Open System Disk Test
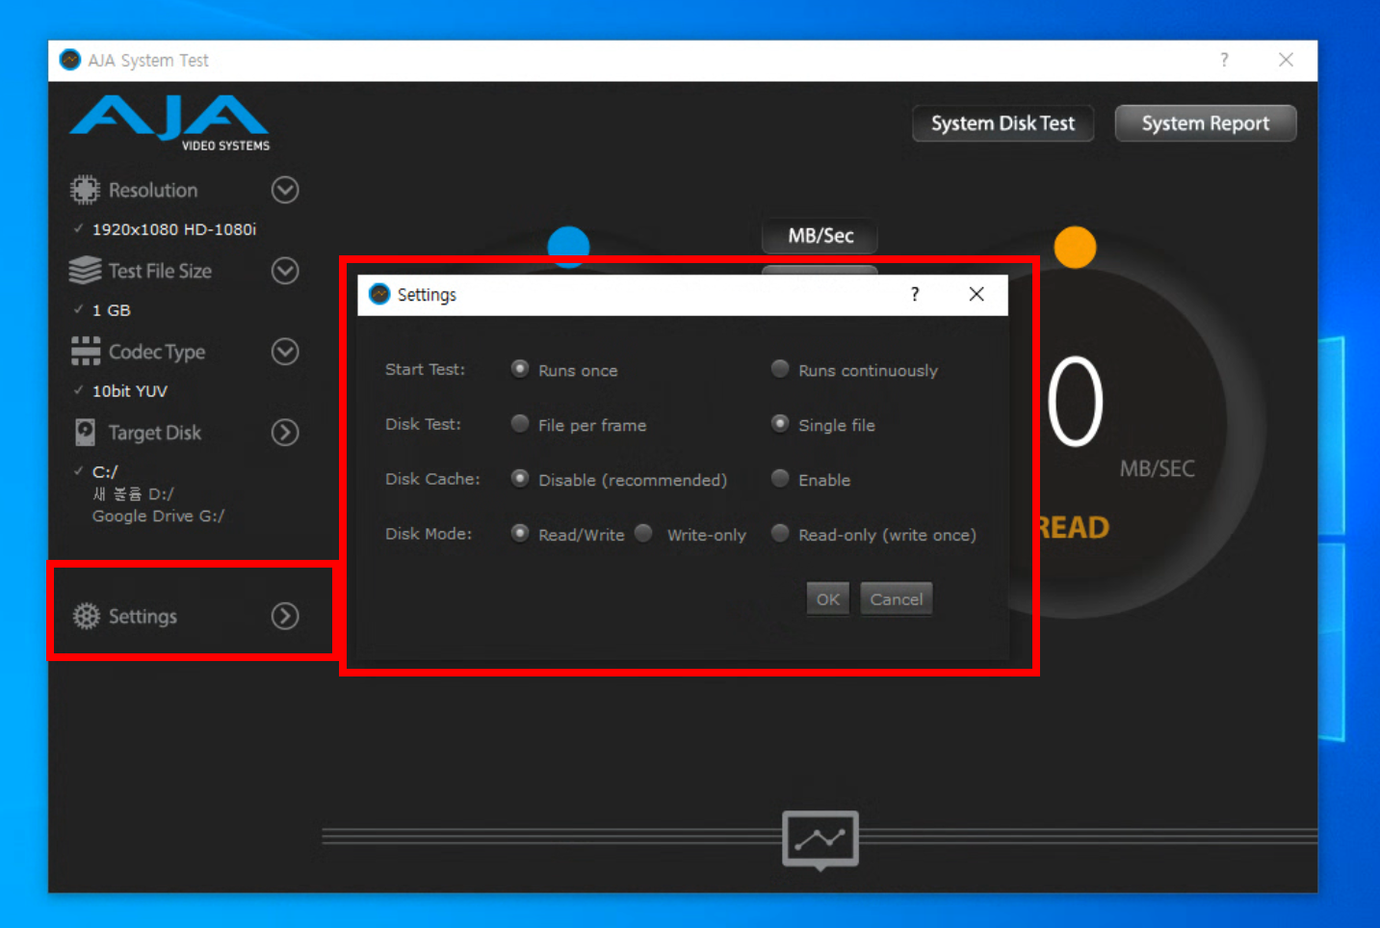The height and width of the screenshot is (928, 1380). (x=1002, y=123)
